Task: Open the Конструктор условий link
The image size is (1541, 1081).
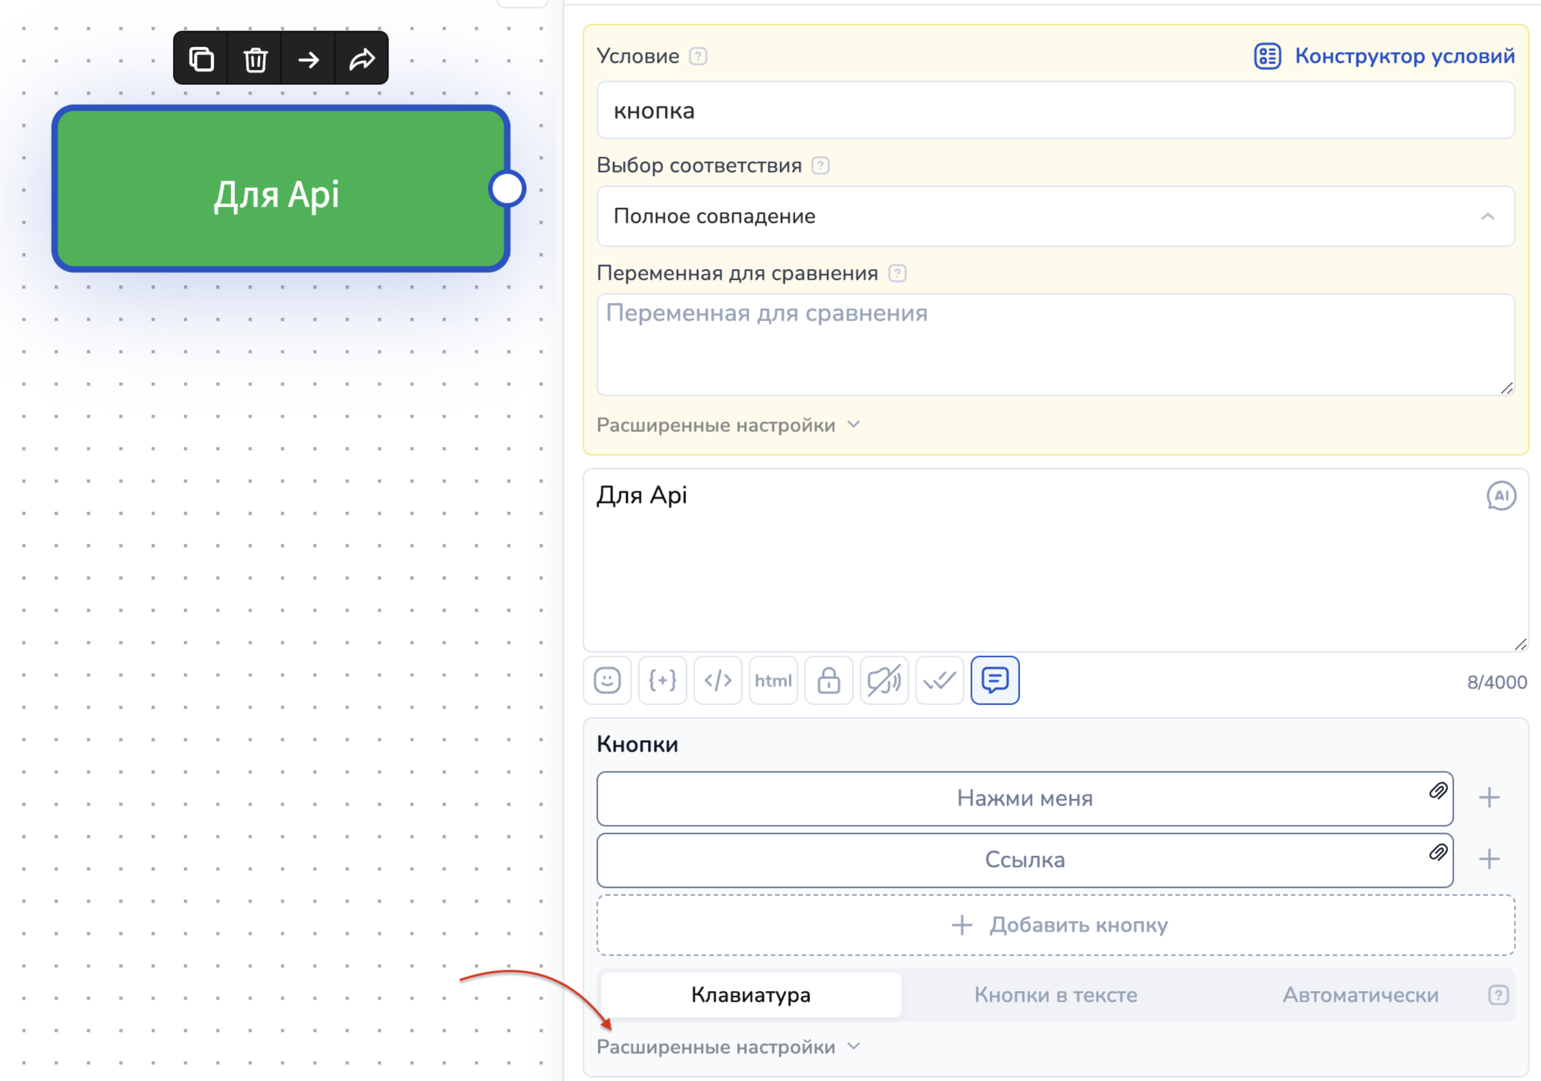Action: (1384, 56)
